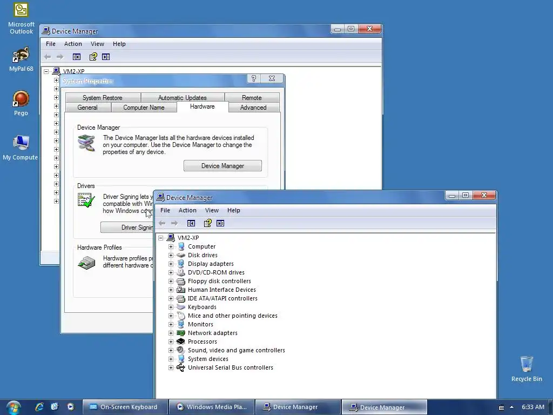Switch to Automatic Updates tab

[x=183, y=97]
